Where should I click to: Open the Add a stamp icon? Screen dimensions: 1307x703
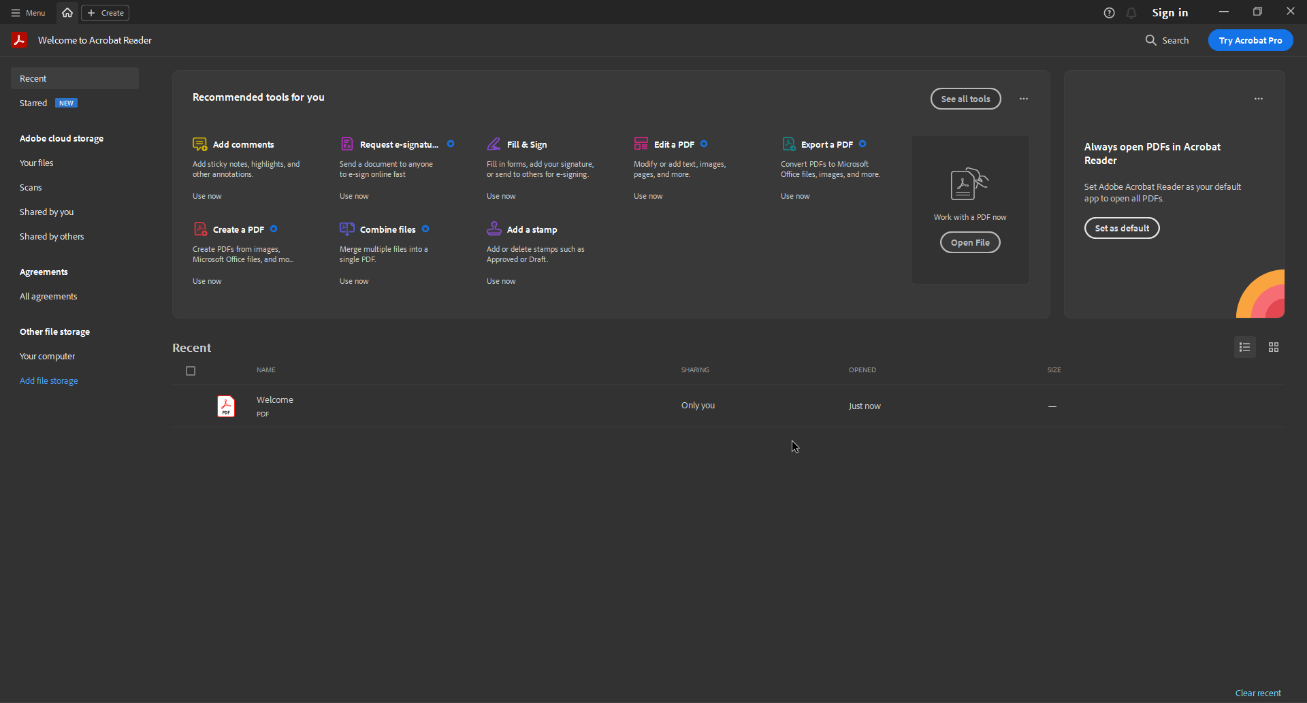tap(494, 229)
